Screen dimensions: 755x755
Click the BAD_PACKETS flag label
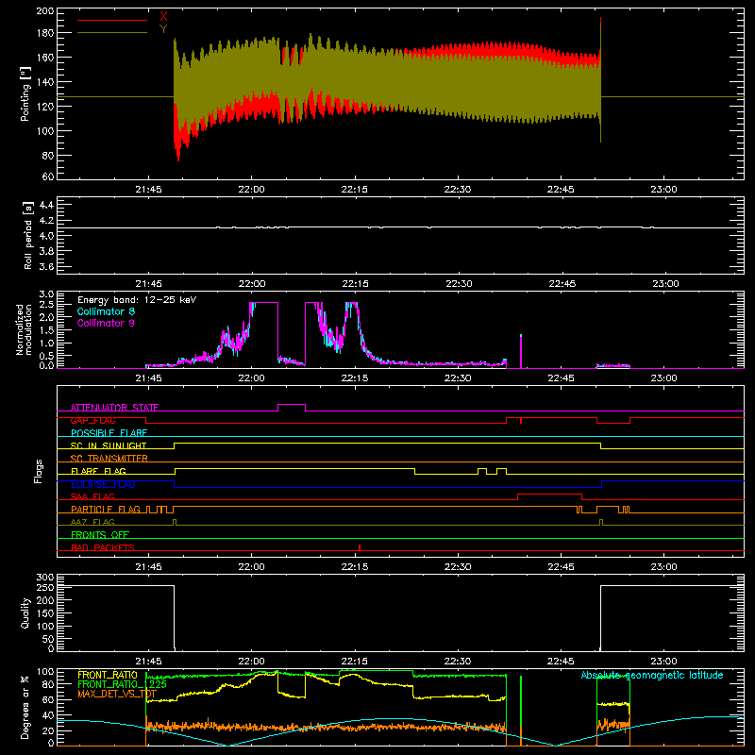tap(103, 547)
